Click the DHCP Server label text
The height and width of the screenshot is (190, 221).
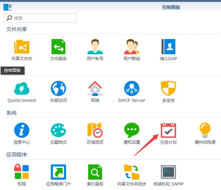click(x=132, y=100)
